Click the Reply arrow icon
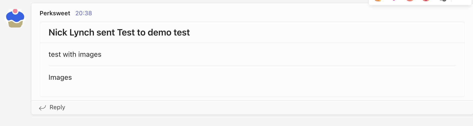Screen dimensions: 473x126 pos(42,107)
